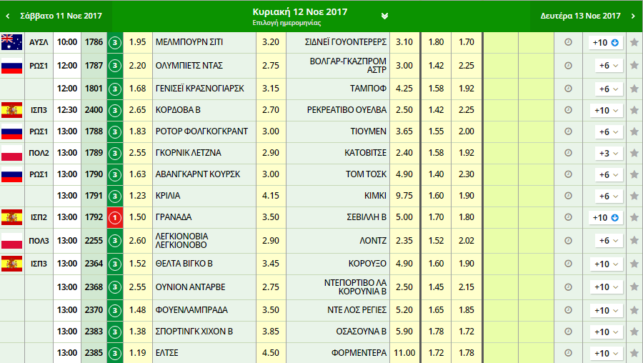Click the clock icon in the Κόρδοβα Β row
Screen dimensions: 643x363
568,110
